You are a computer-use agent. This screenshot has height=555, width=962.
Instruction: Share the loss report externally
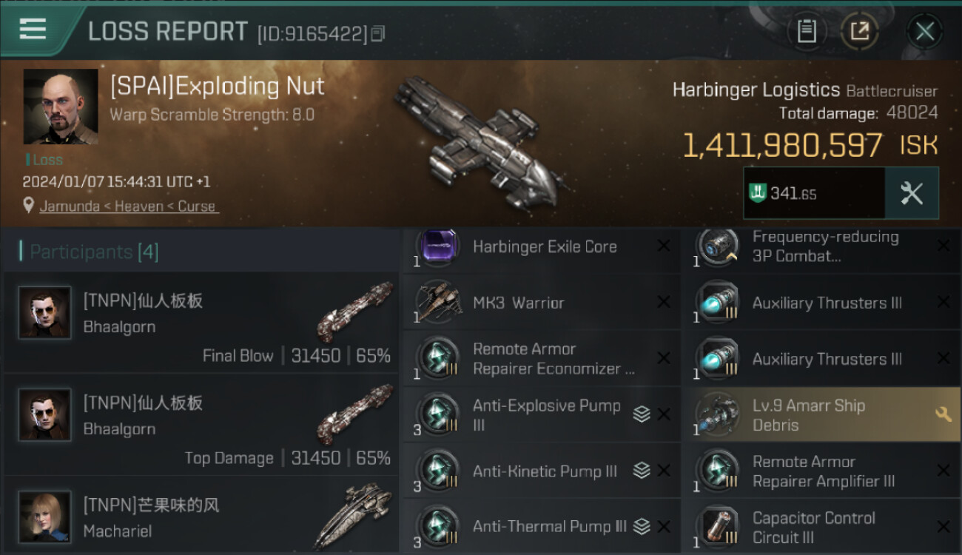pyautogui.click(x=859, y=31)
